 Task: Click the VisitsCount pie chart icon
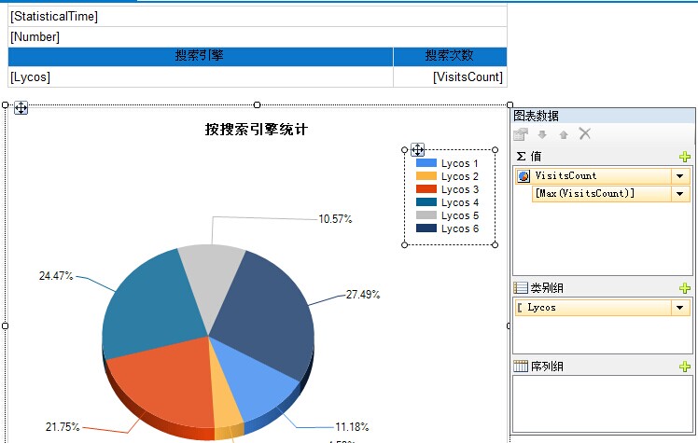pos(523,176)
